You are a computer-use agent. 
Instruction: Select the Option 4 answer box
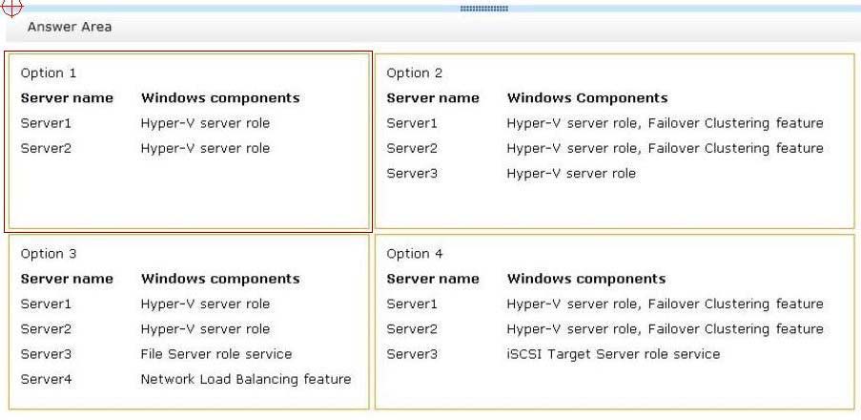tap(614, 322)
